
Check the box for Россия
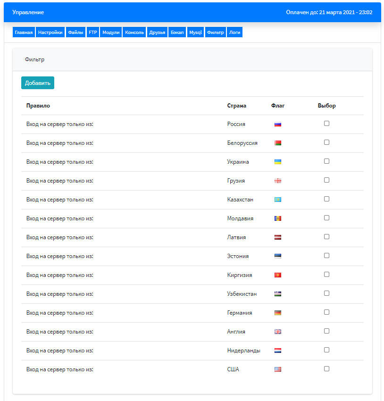pyautogui.click(x=326, y=124)
